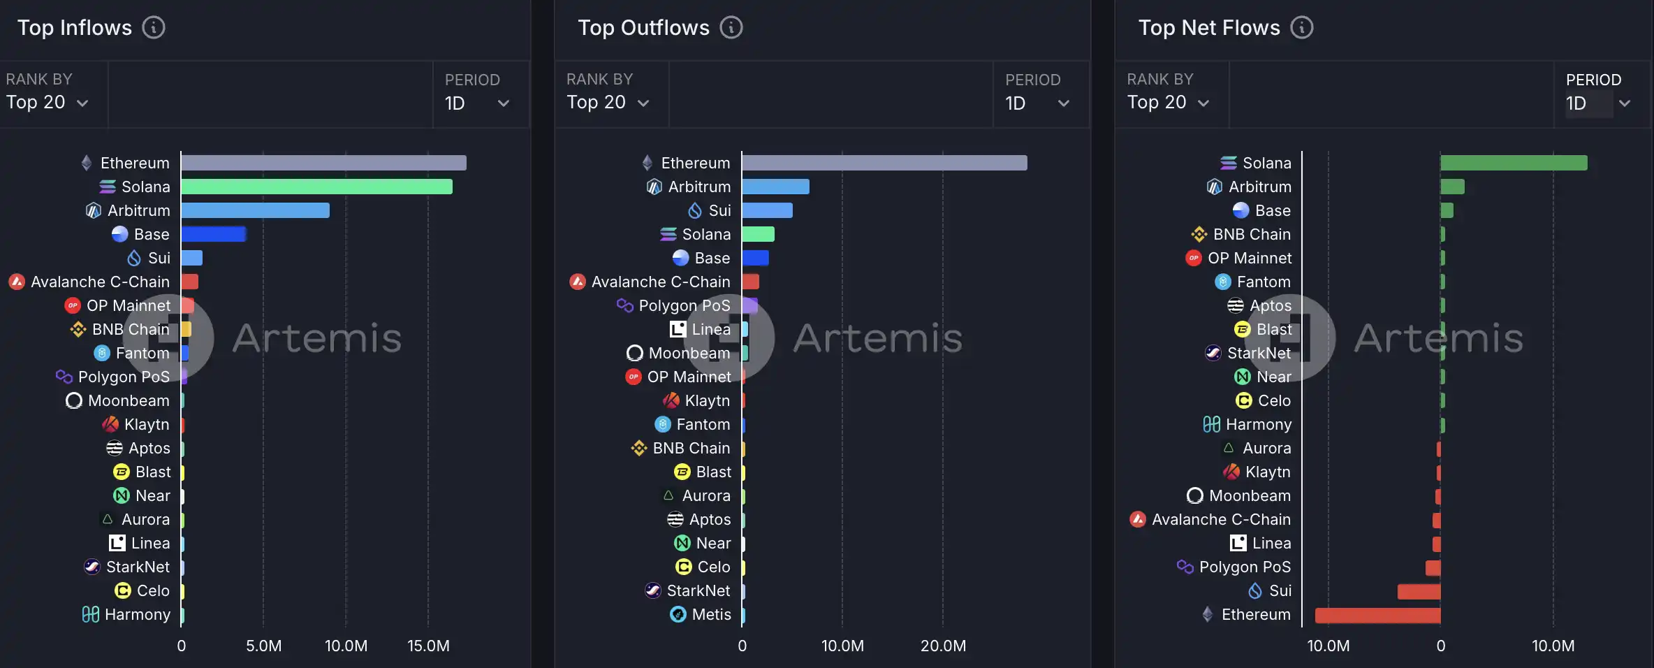The height and width of the screenshot is (668, 1654).
Task: Click the Avalanche logo in Top Outflows
Action: 578,282
